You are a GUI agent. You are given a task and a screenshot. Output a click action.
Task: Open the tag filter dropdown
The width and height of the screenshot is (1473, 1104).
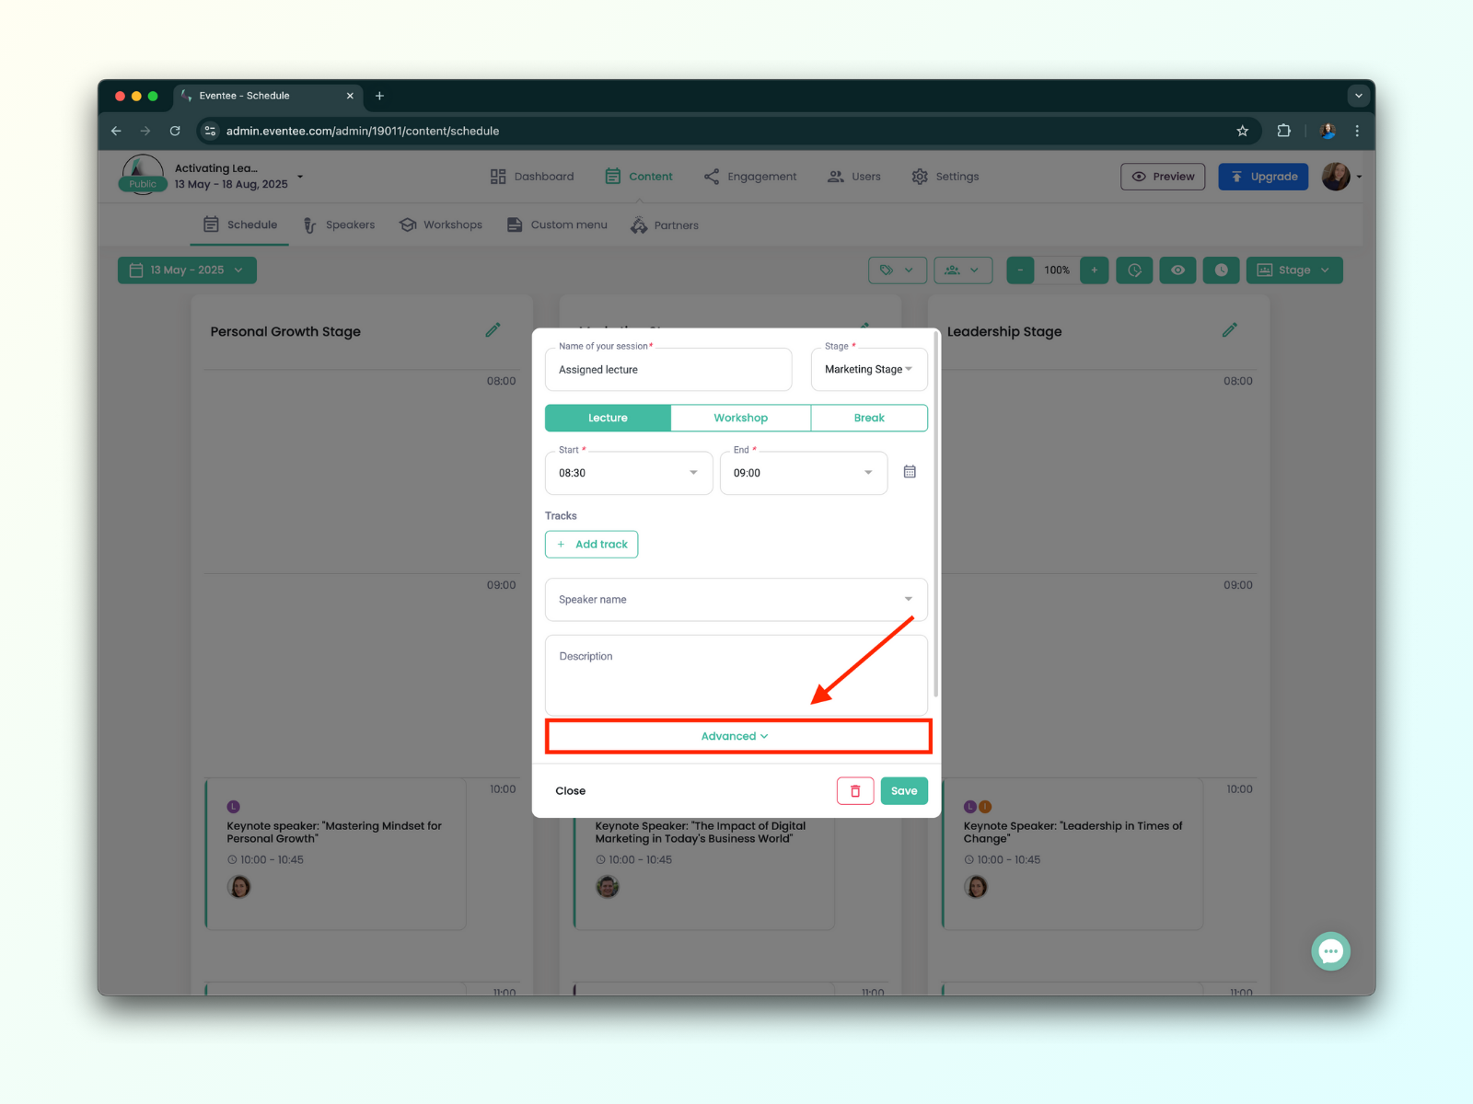tap(898, 270)
